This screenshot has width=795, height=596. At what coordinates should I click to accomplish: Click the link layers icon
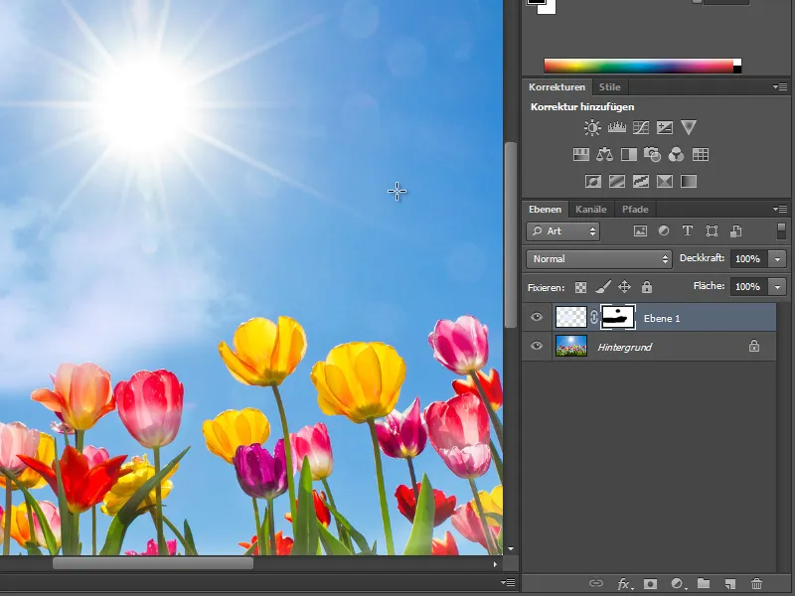pyautogui.click(x=596, y=583)
